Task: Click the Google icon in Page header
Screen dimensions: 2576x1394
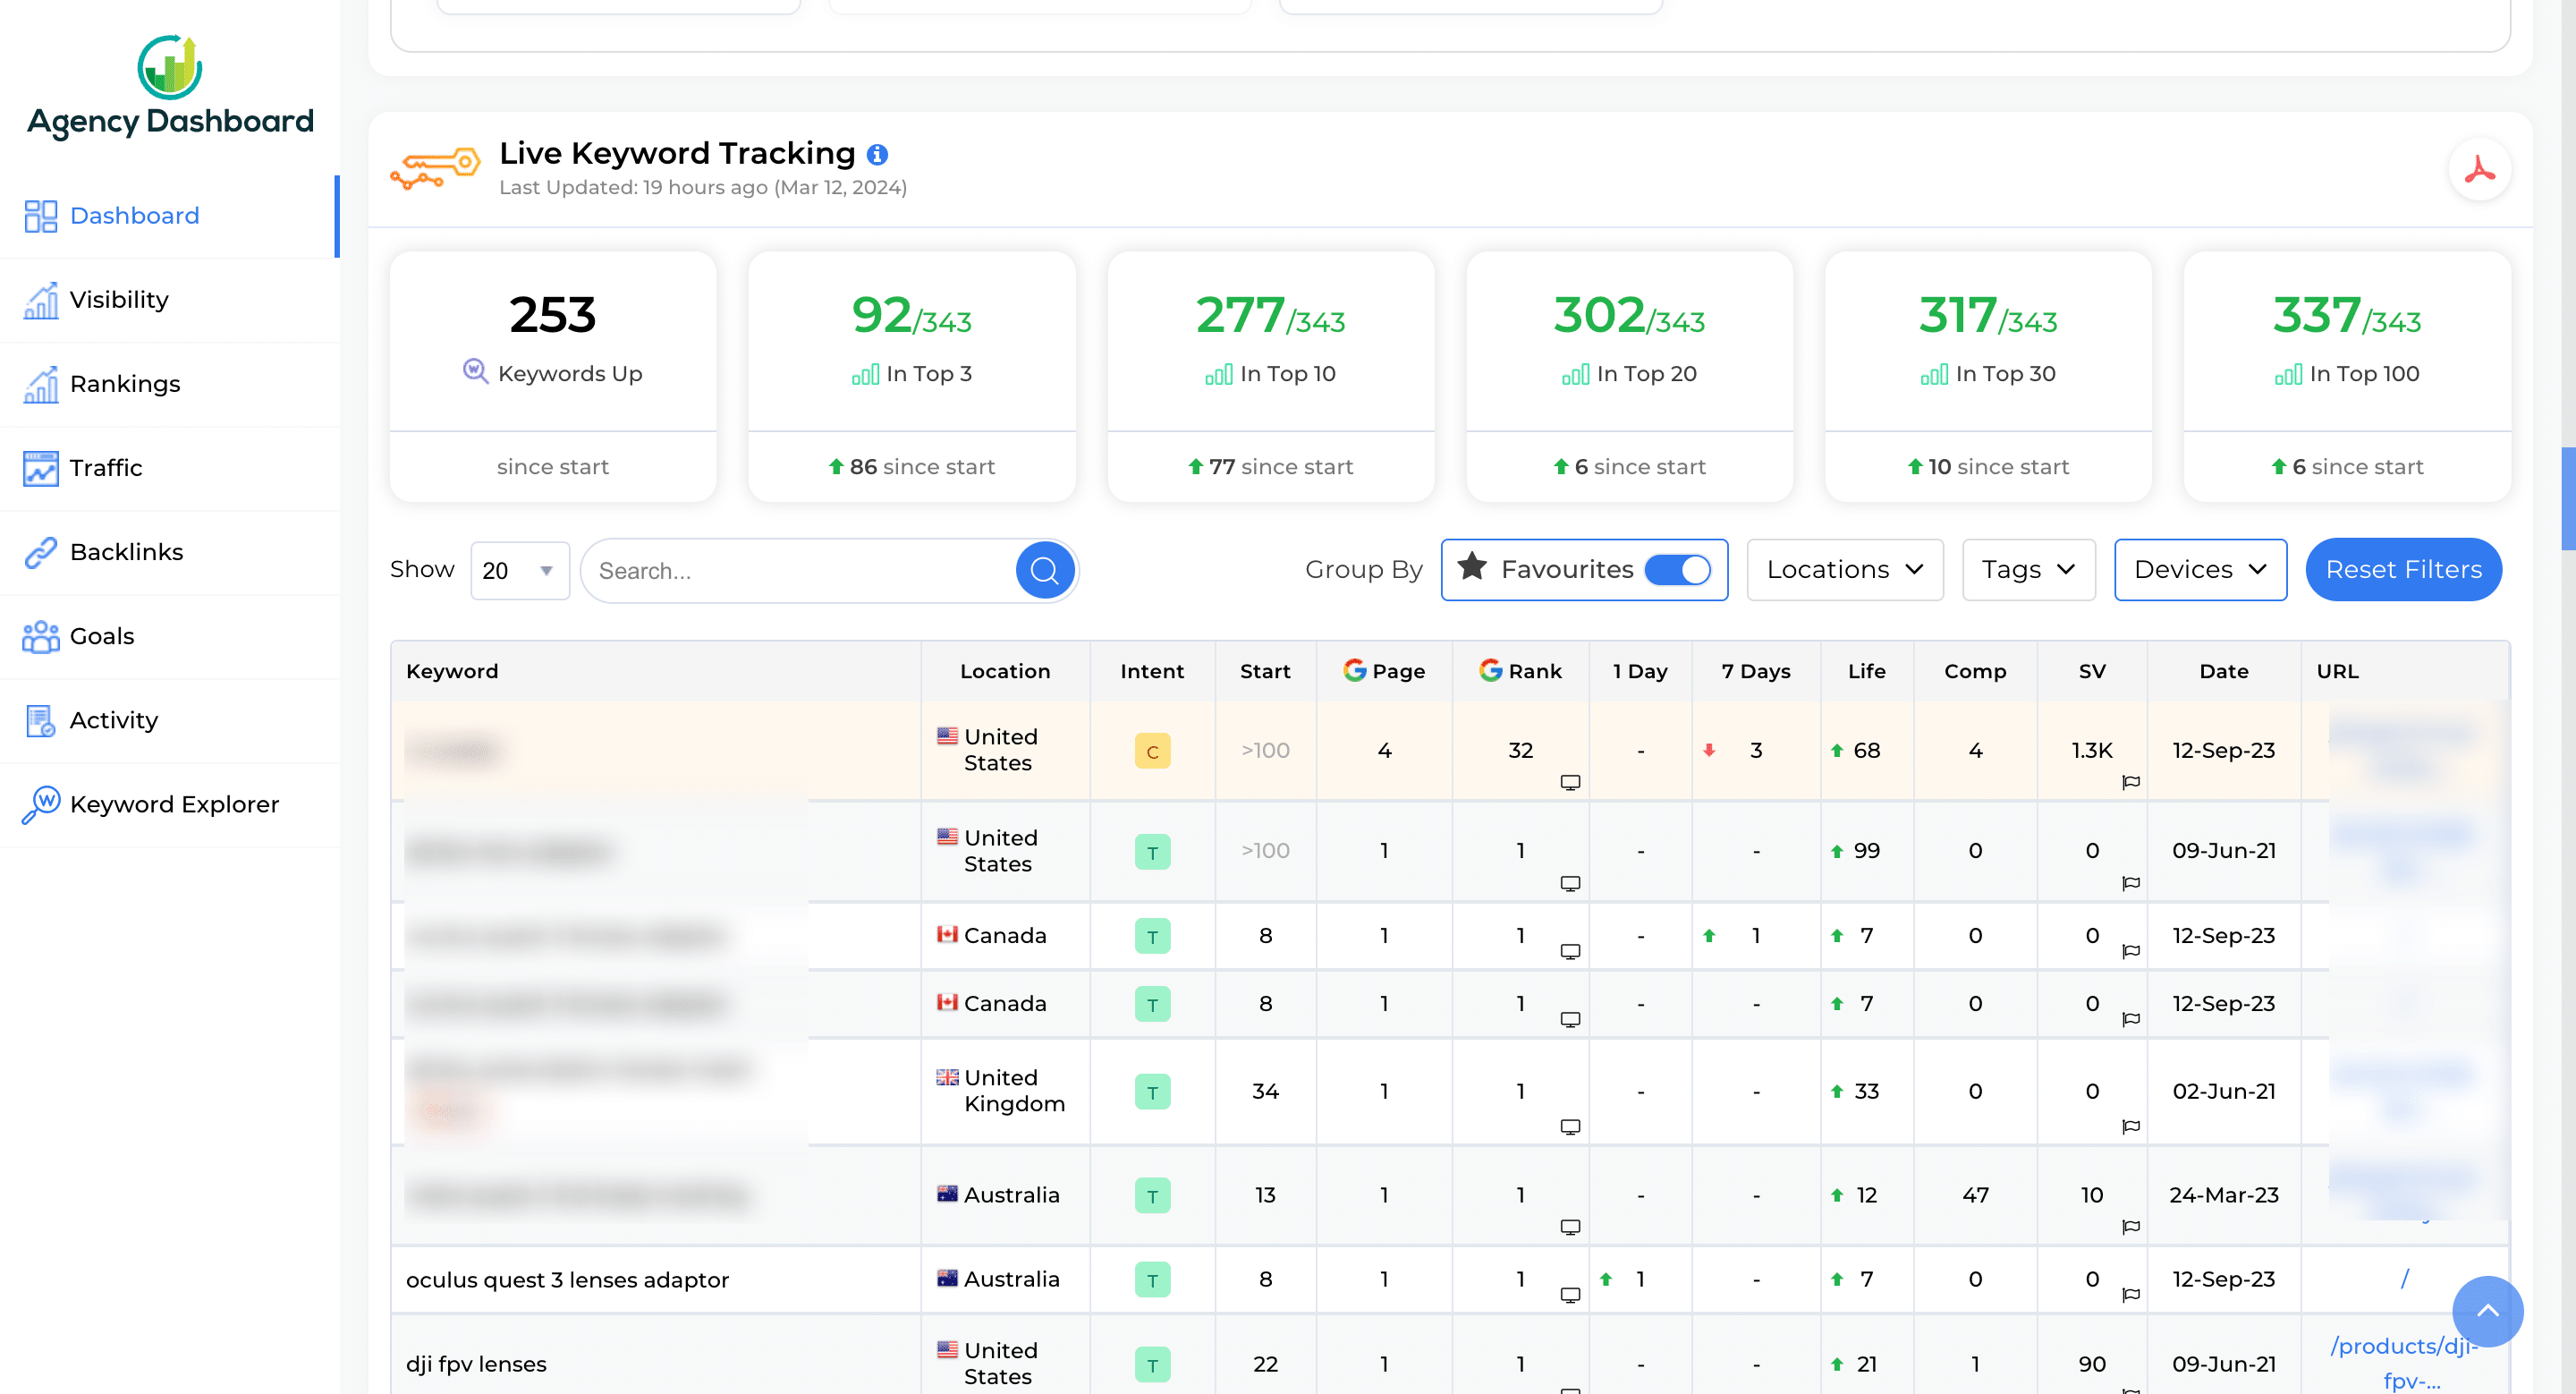Action: 1354,670
